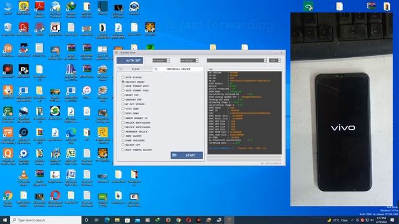Select the Factory Reset radio option
Screen dimensions: 399x224
pos(123,82)
